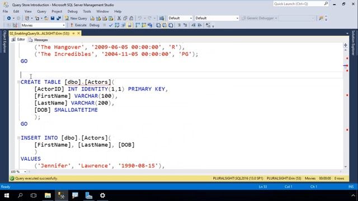Viewport: 358px width, 201px height.
Task: Cut selected text with scissors icon
Action: 119,18
